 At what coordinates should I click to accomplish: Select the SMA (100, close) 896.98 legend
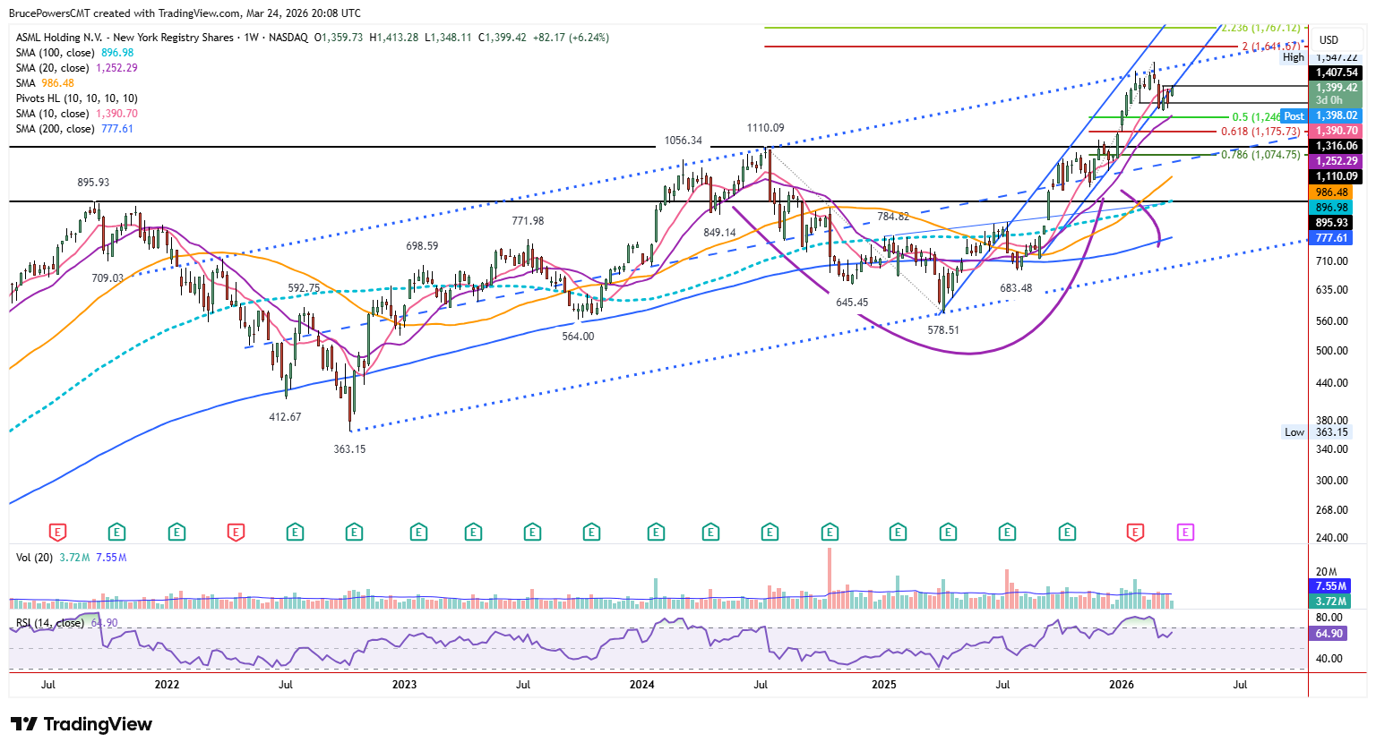pos(74,53)
